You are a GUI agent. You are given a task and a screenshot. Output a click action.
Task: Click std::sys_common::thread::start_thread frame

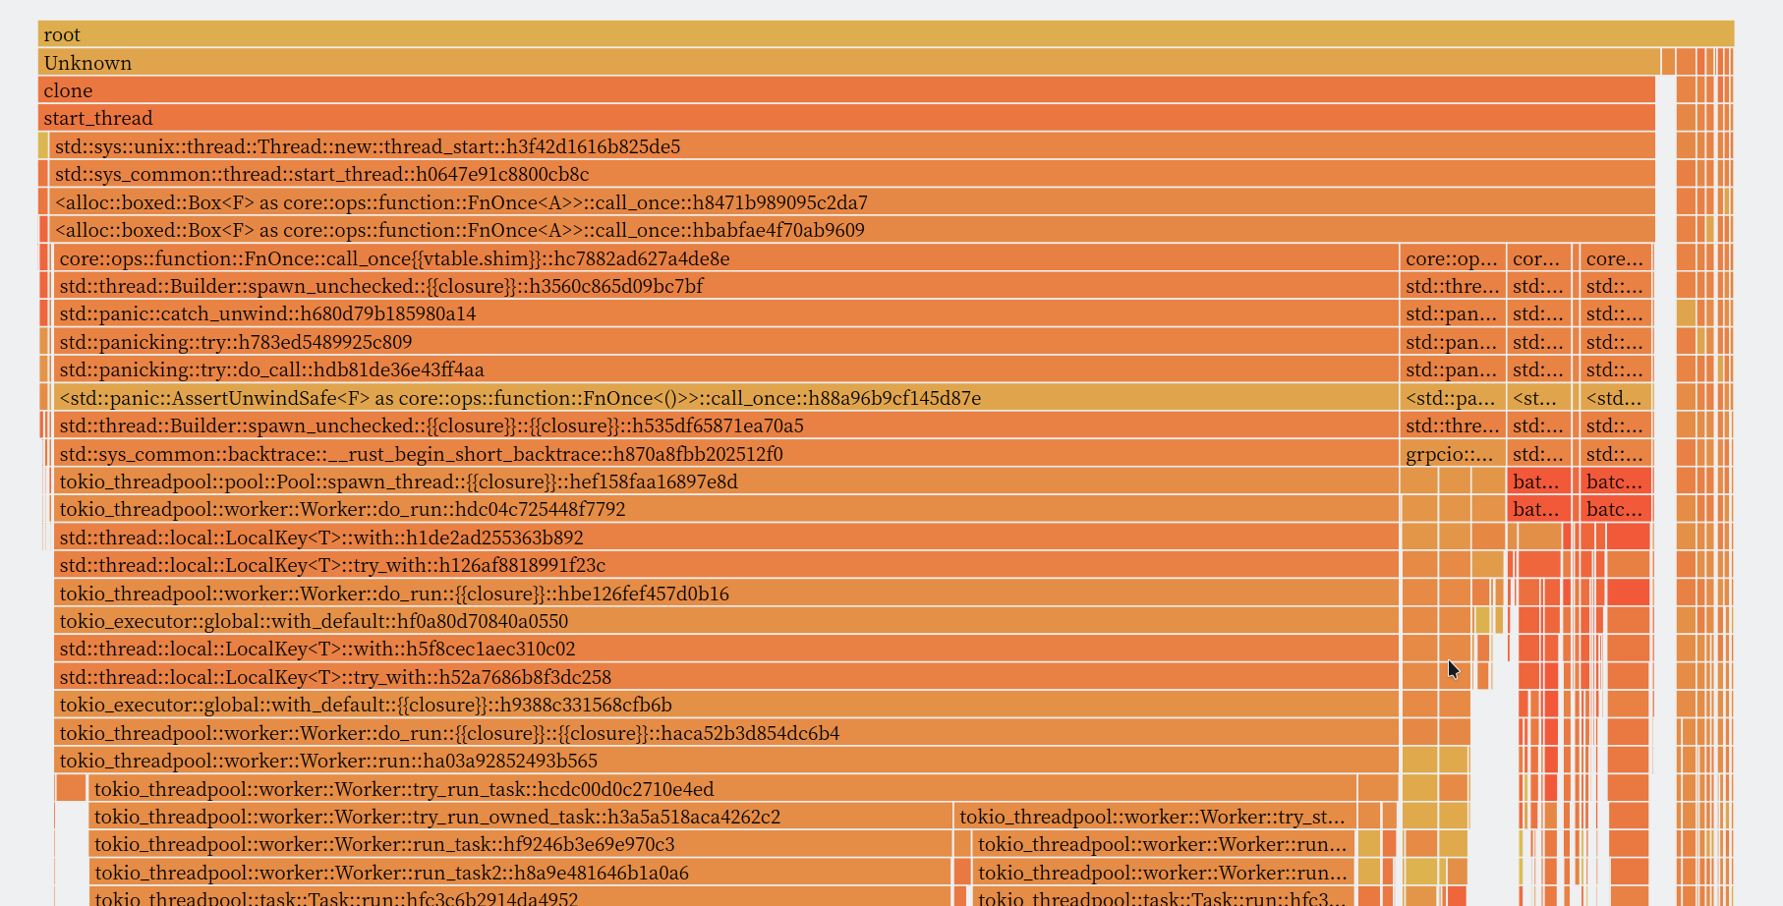[852, 174]
